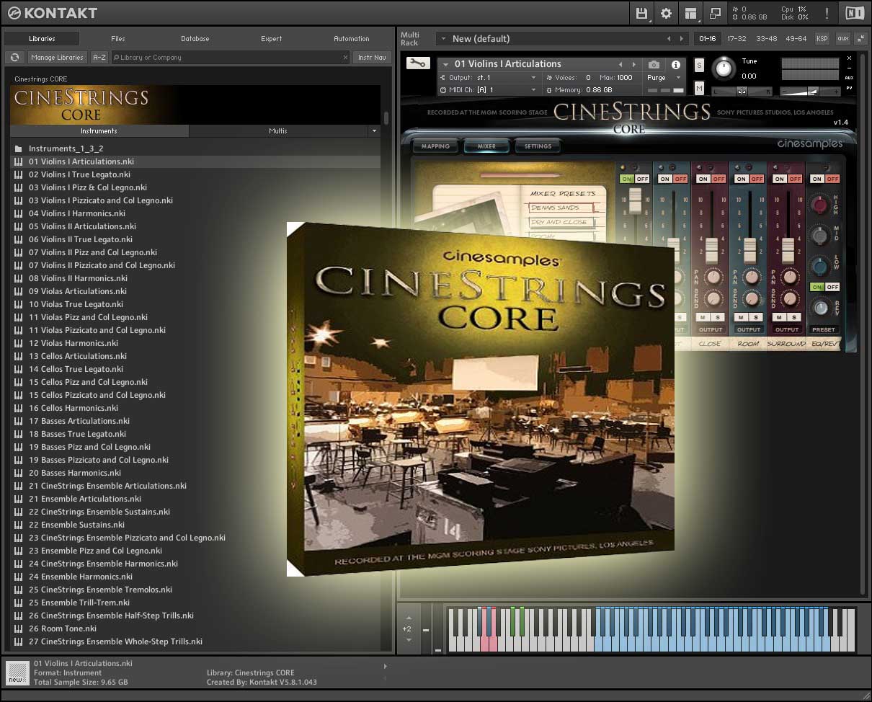Open the instrument name dropdown arrow

445,64
